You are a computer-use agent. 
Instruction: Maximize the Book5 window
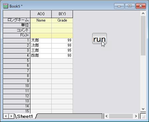tap(130, 6)
